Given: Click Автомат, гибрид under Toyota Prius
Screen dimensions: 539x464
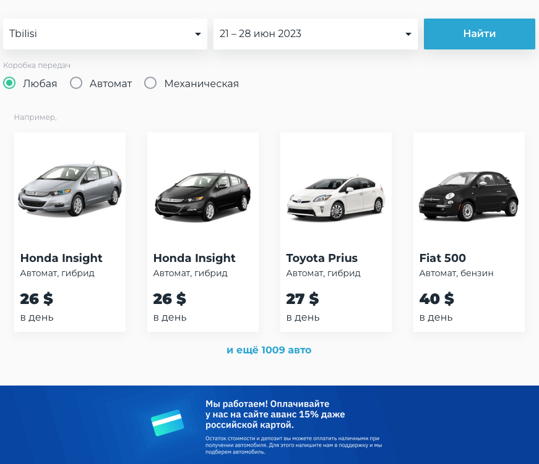Looking at the screenshot, I should (x=323, y=273).
